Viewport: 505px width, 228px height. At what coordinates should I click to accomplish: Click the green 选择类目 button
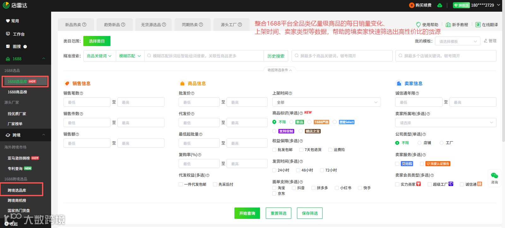coord(97,41)
